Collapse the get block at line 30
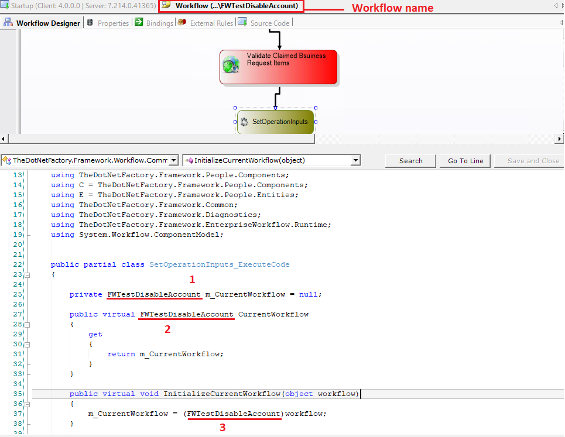Image resolution: width=565 pixels, height=437 pixels. tap(28, 345)
